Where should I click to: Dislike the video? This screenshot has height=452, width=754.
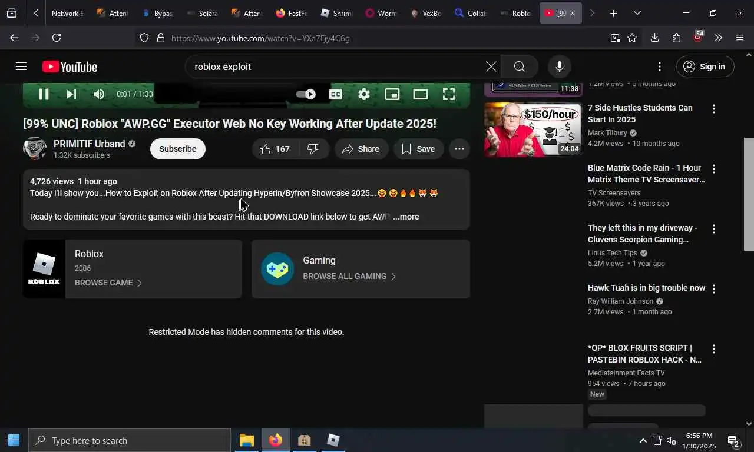313,149
